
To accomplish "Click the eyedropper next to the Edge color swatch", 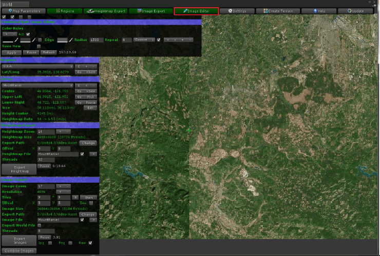I will [x=71, y=40].
